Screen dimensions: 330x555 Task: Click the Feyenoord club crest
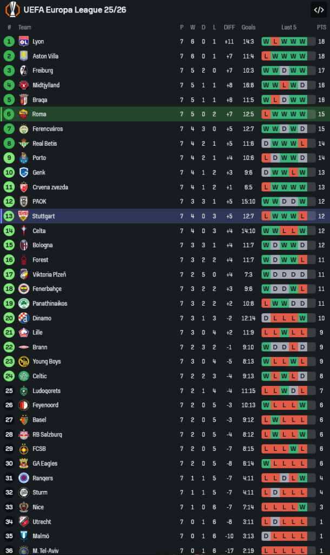23,405
